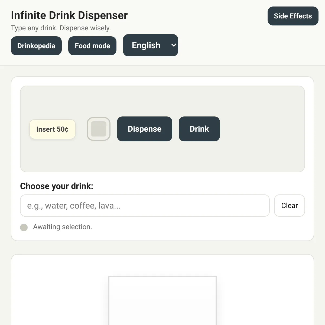Open the Drinkopedia
The height and width of the screenshot is (325, 325).
pos(36,46)
